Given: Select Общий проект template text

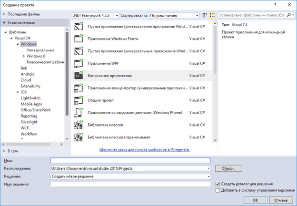Looking at the screenshot, I should 100,100.
